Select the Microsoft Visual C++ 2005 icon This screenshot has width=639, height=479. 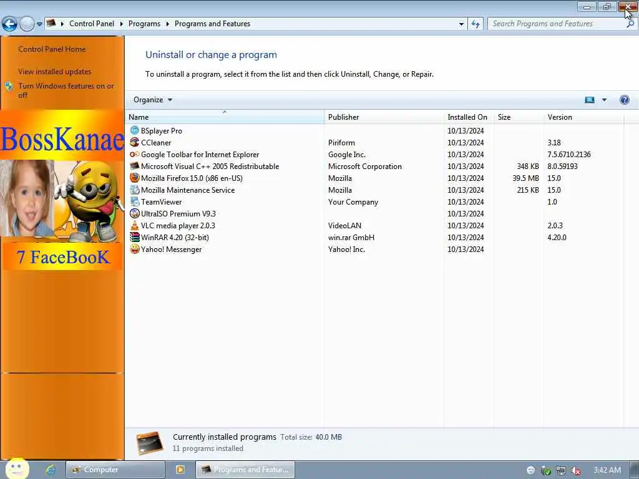[135, 166]
